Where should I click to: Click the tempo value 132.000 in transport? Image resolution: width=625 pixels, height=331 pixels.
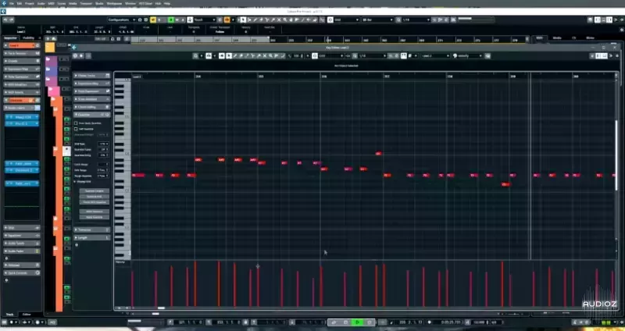(479, 322)
